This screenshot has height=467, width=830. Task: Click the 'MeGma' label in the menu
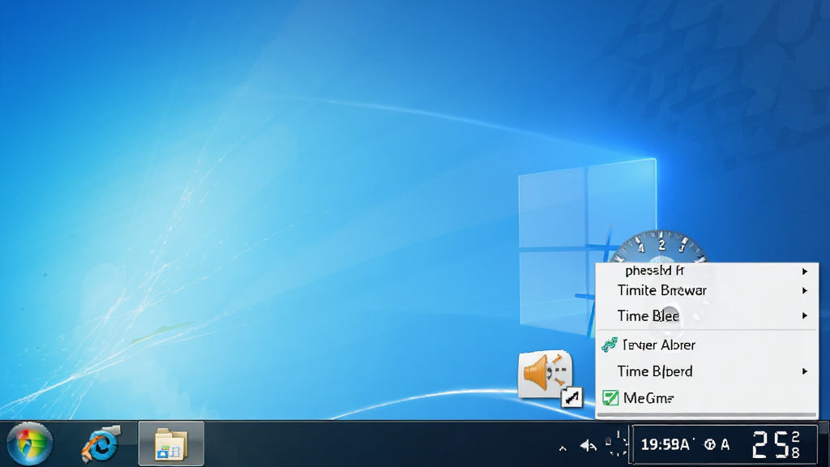pos(648,397)
